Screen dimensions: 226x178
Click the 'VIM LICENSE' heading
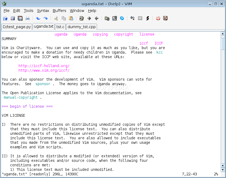14,115
